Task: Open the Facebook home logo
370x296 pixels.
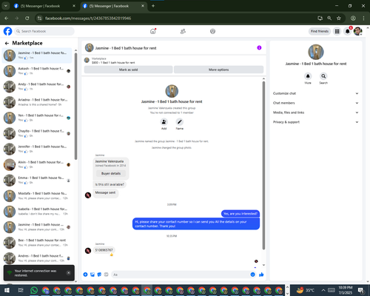Action: point(7,31)
